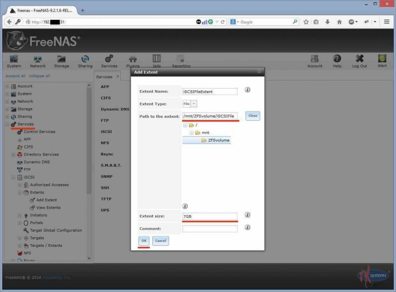Collapse the iSCSI node in sidebar

point(14,177)
